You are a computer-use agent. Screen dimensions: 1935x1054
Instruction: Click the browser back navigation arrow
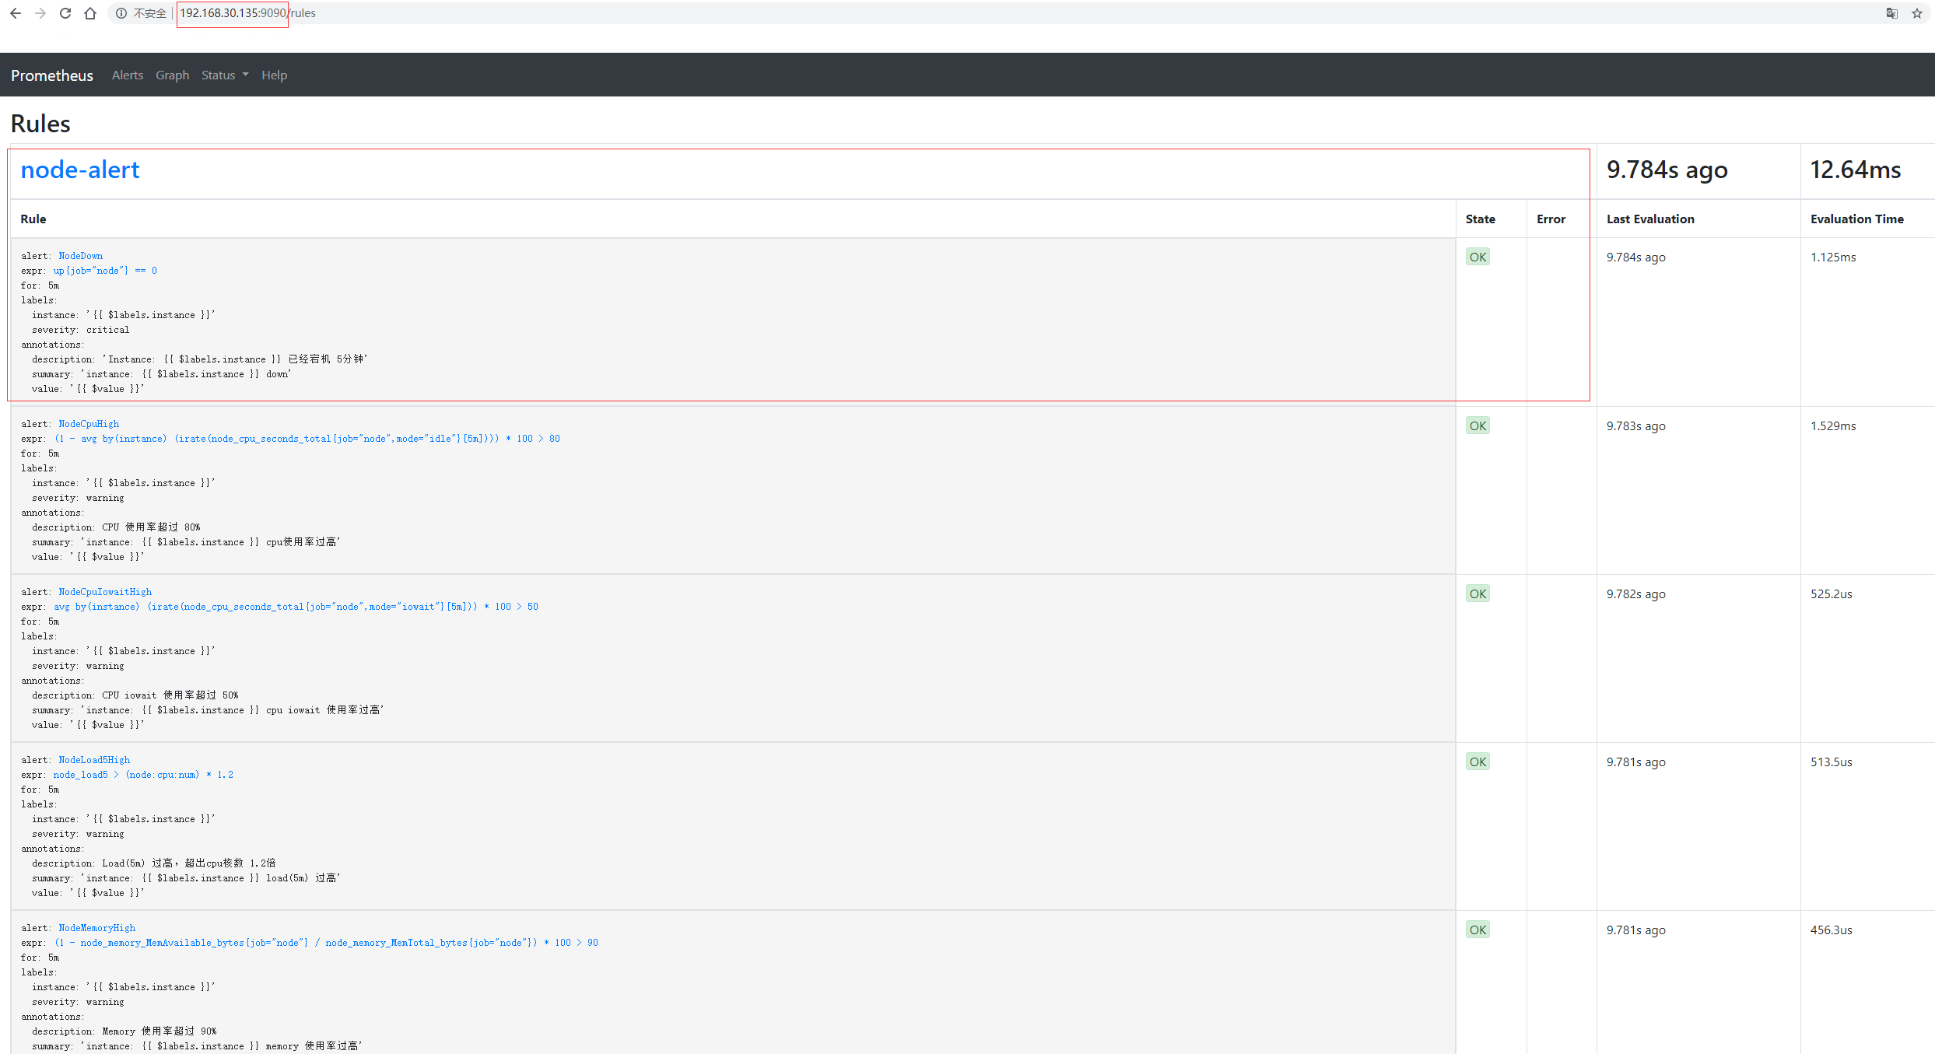pyautogui.click(x=16, y=13)
